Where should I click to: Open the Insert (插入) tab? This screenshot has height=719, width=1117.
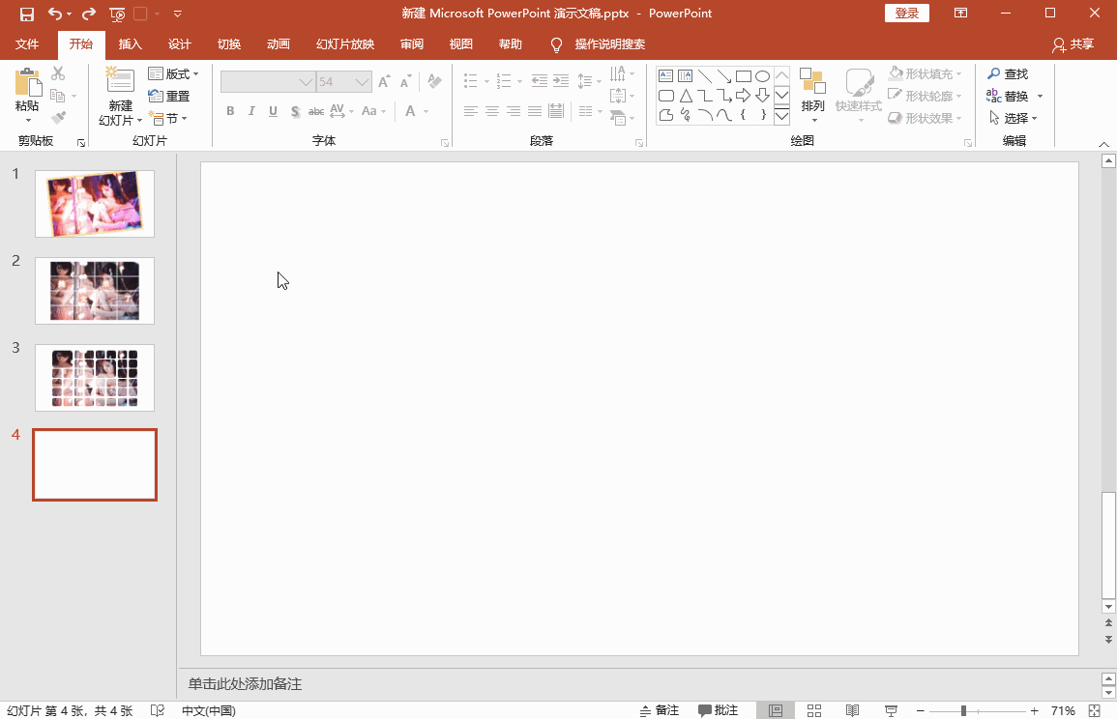(130, 44)
